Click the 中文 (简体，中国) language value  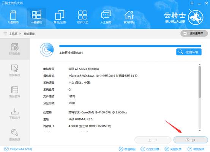[x=79, y=83]
